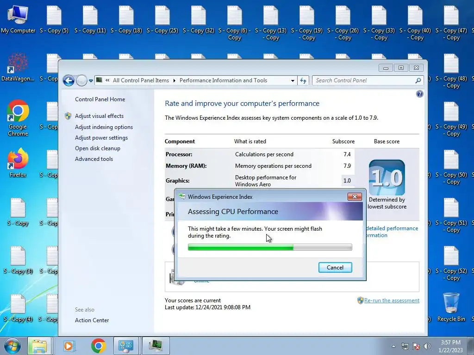The height and width of the screenshot is (355, 474).
Task: Select the S - Copy (6) - Copy file
Action: 235,23
